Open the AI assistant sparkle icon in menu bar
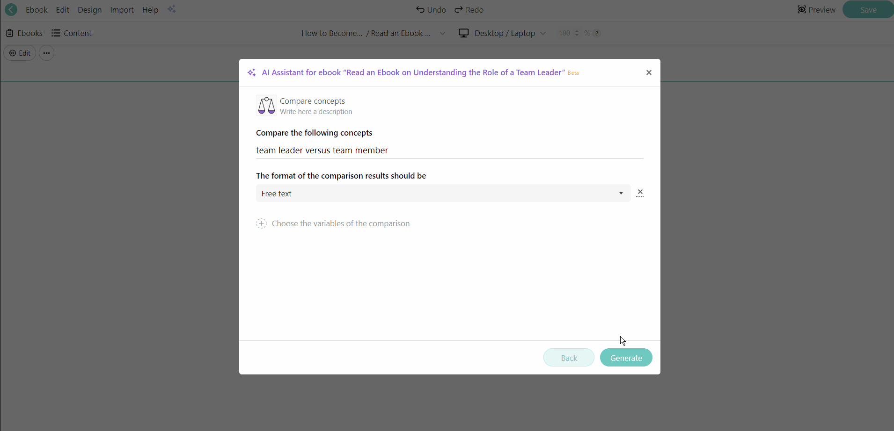The width and height of the screenshot is (894, 431). pyautogui.click(x=172, y=9)
